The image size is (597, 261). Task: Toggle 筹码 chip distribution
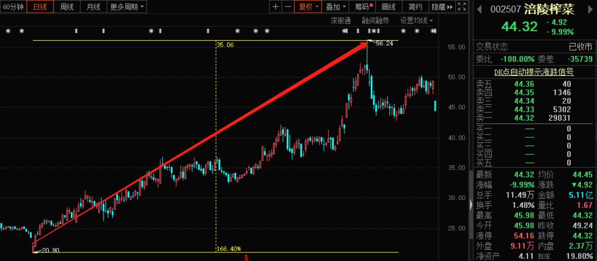pos(363,7)
